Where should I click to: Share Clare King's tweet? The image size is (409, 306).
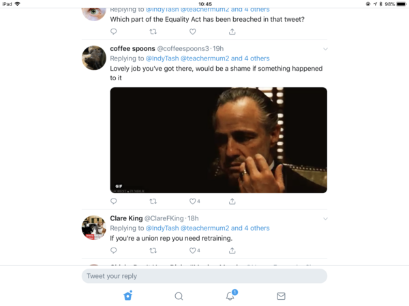pyautogui.click(x=232, y=251)
